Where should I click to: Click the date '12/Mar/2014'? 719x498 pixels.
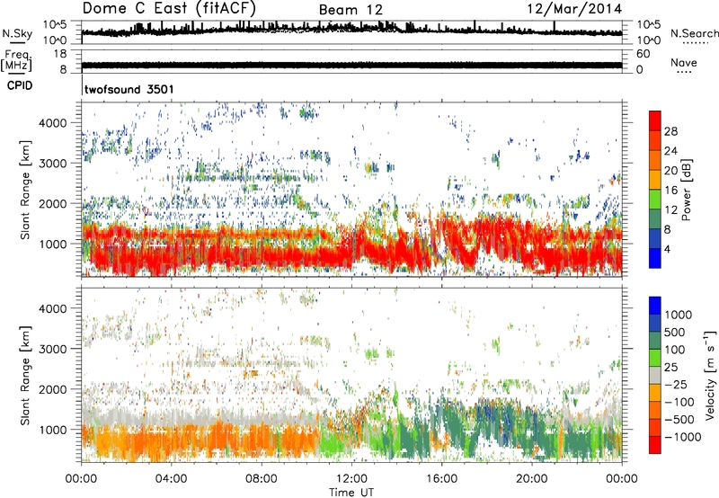pos(574,9)
